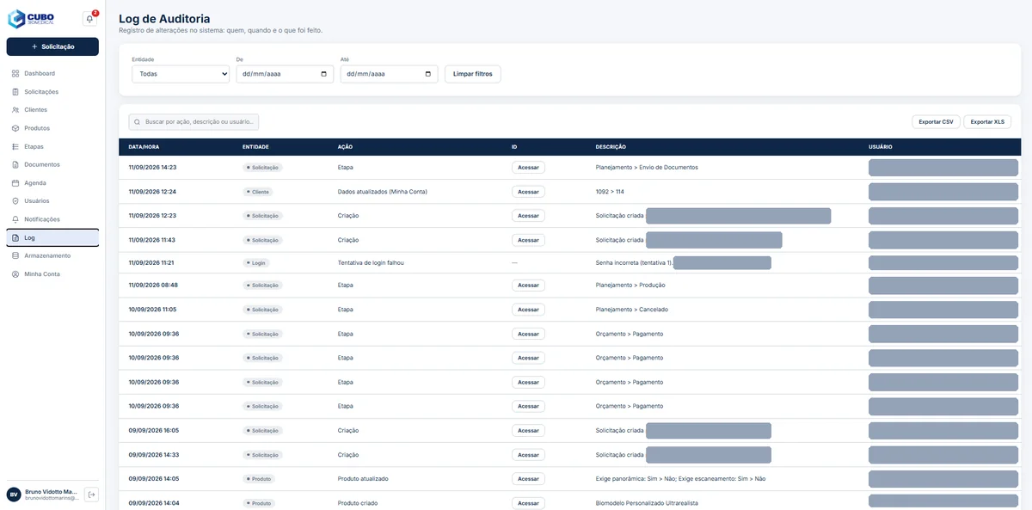The height and width of the screenshot is (510, 1032).
Task: Click the Cliente entity badge
Action: click(258, 192)
